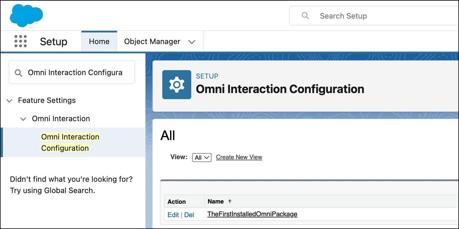Click the Feature Settings label
Image resolution: width=459 pixels, height=229 pixels.
(47, 100)
